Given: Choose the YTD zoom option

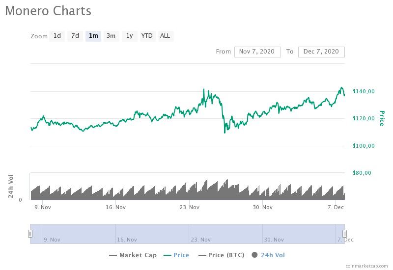Looking at the screenshot, I should tap(147, 36).
